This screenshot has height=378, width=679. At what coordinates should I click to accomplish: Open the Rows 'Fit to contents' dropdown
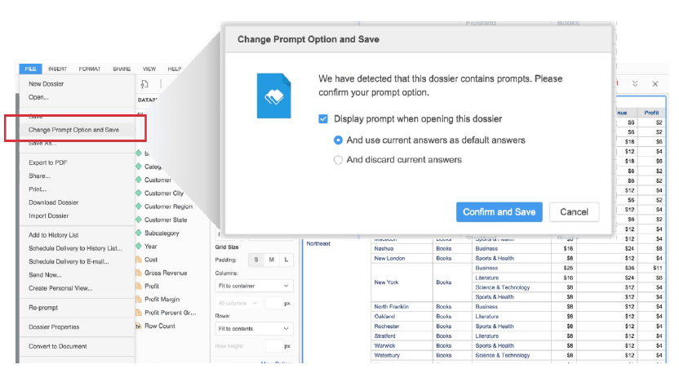click(254, 328)
